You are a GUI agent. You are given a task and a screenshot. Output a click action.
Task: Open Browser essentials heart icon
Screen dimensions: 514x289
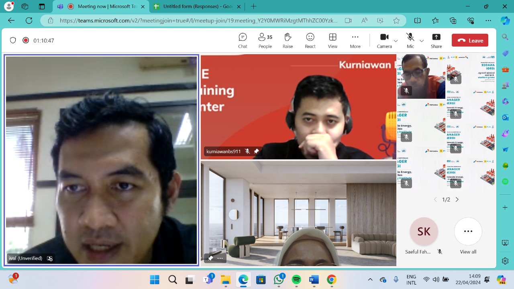(471, 20)
